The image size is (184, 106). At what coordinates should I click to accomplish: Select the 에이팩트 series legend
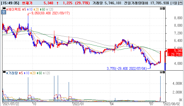(x=14, y=9)
